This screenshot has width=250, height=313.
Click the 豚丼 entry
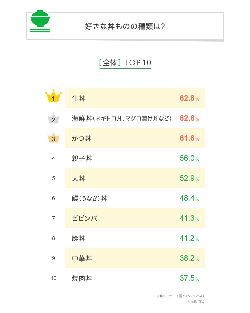pos(79,238)
